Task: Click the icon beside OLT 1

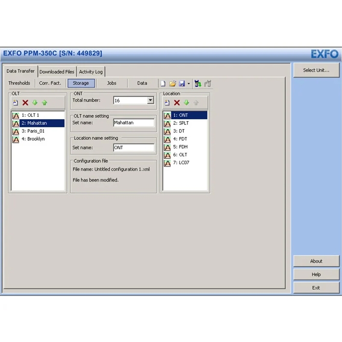Action: pyautogui.click(x=16, y=115)
